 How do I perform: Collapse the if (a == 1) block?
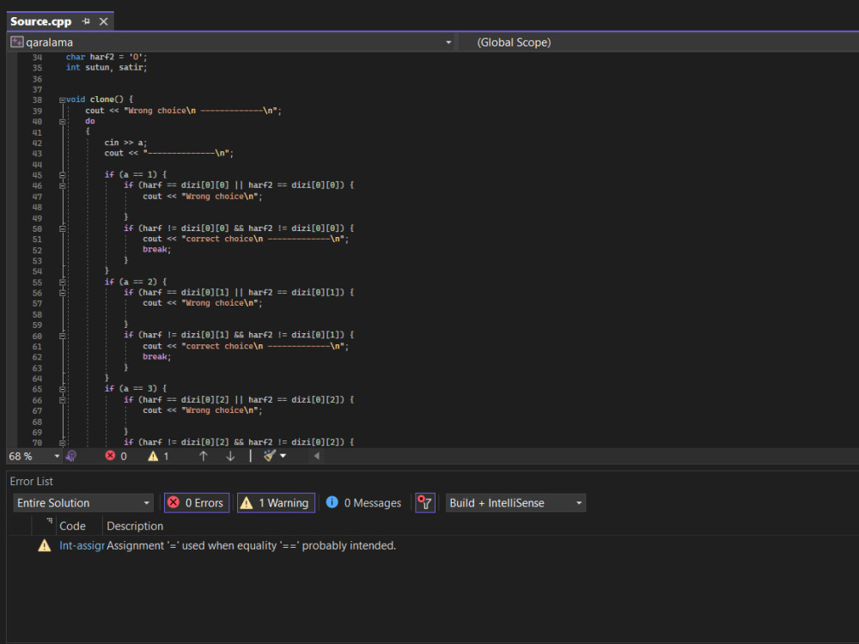tap(62, 175)
